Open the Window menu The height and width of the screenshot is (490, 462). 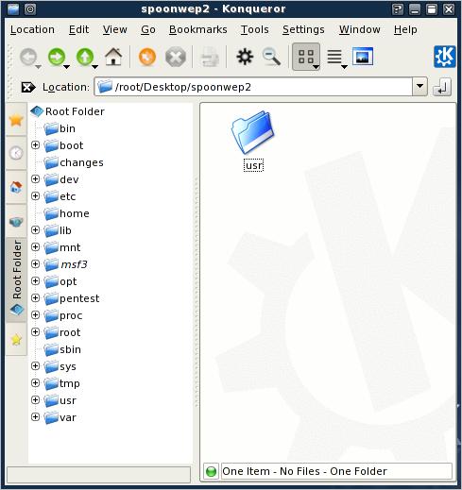[x=360, y=29]
